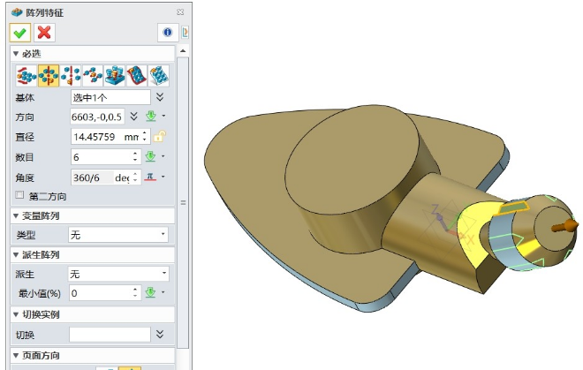Screen dimensions: 583x370
Task: Click the 角度 angle field
Action: tap(101, 177)
